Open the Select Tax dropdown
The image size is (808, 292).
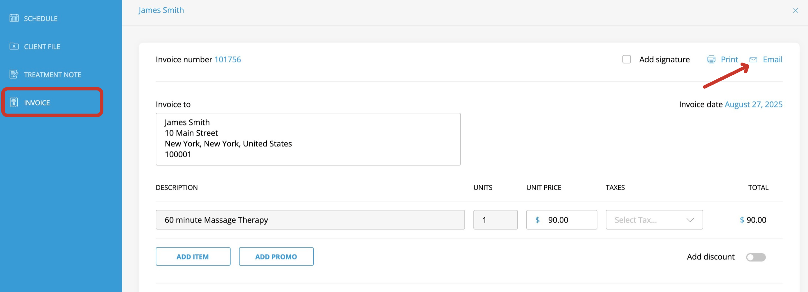pos(654,220)
